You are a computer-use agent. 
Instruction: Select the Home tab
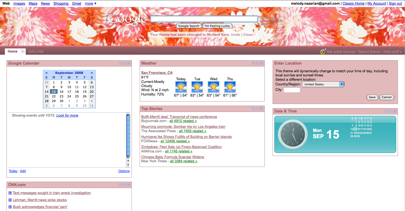13,51
